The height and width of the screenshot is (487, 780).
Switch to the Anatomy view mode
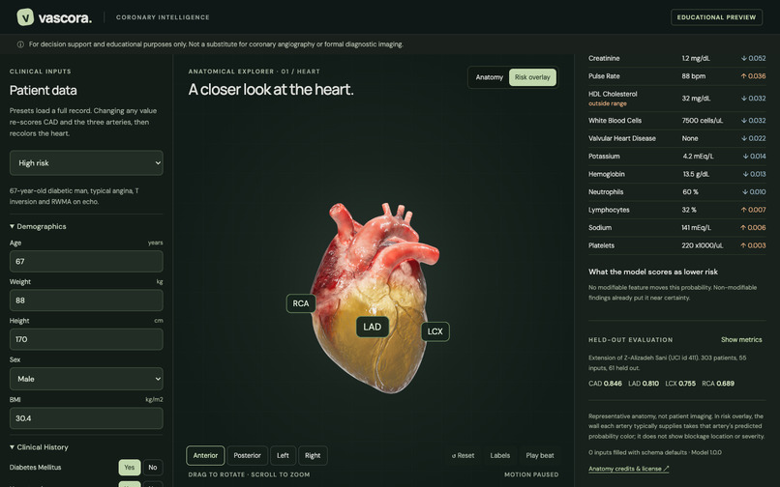click(x=489, y=77)
